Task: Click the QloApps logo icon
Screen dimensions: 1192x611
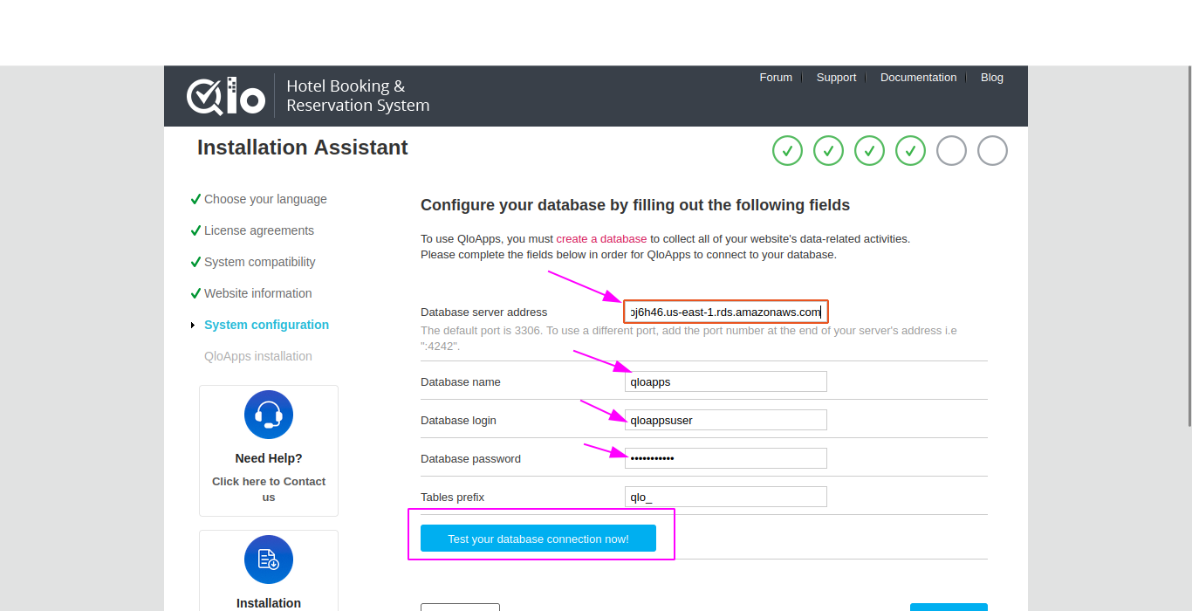Action: pos(226,96)
